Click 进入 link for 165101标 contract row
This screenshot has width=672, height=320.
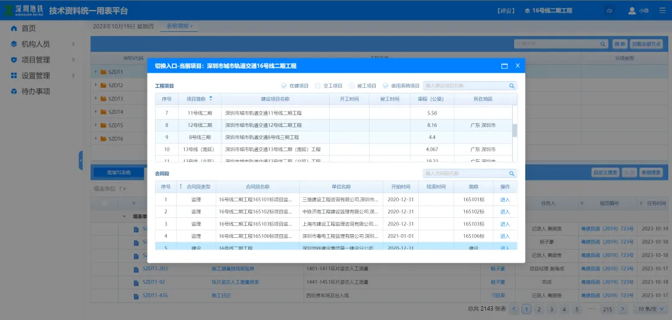point(505,200)
